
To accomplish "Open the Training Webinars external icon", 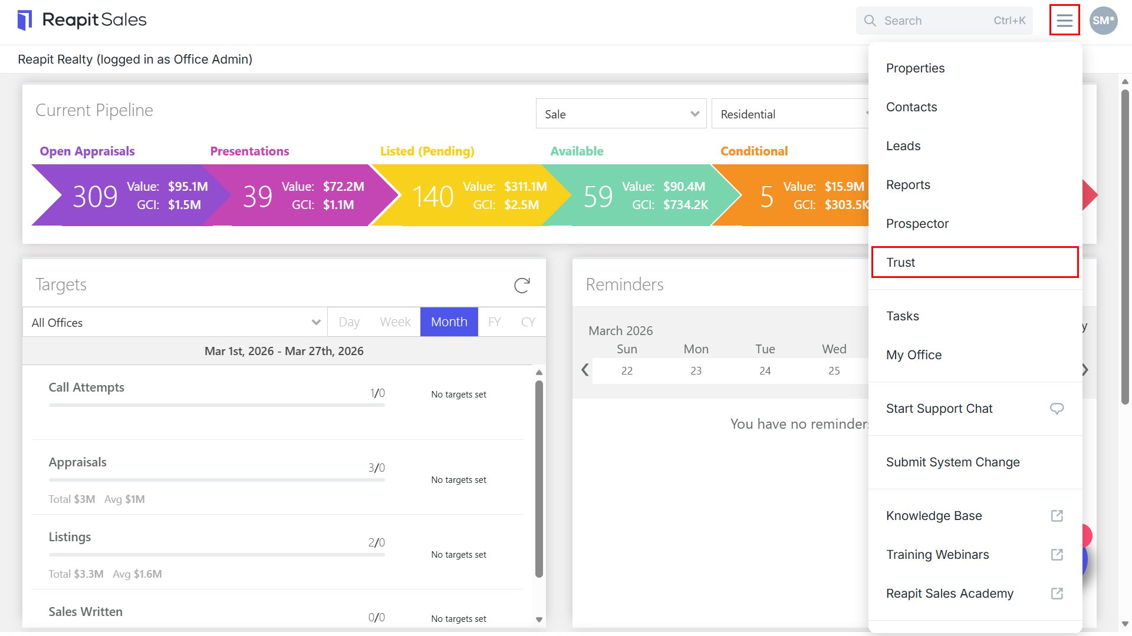I will tap(1057, 555).
